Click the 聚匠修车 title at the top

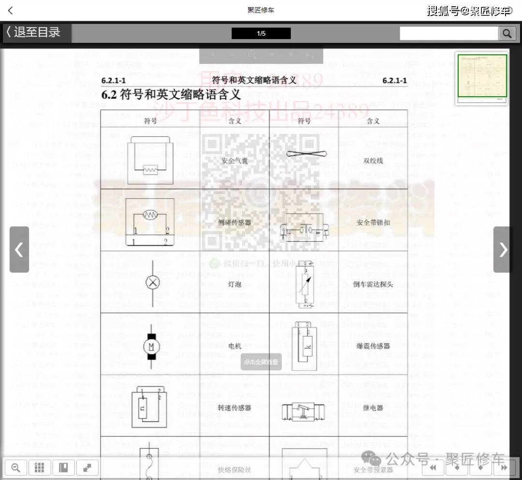[261, 10]
